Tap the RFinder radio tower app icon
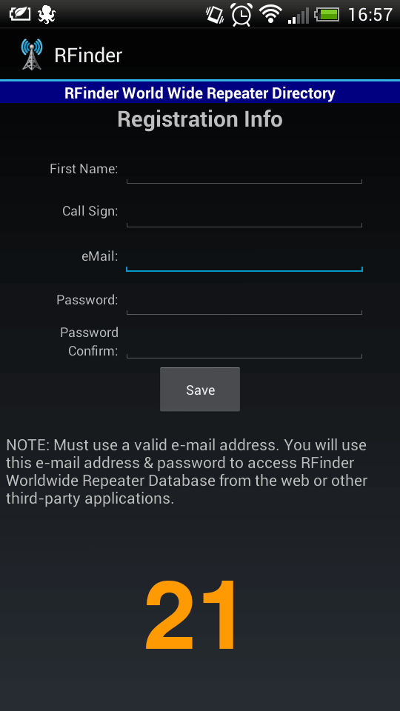The height and width of the screenshot is (711, 400). pos(32,55)
